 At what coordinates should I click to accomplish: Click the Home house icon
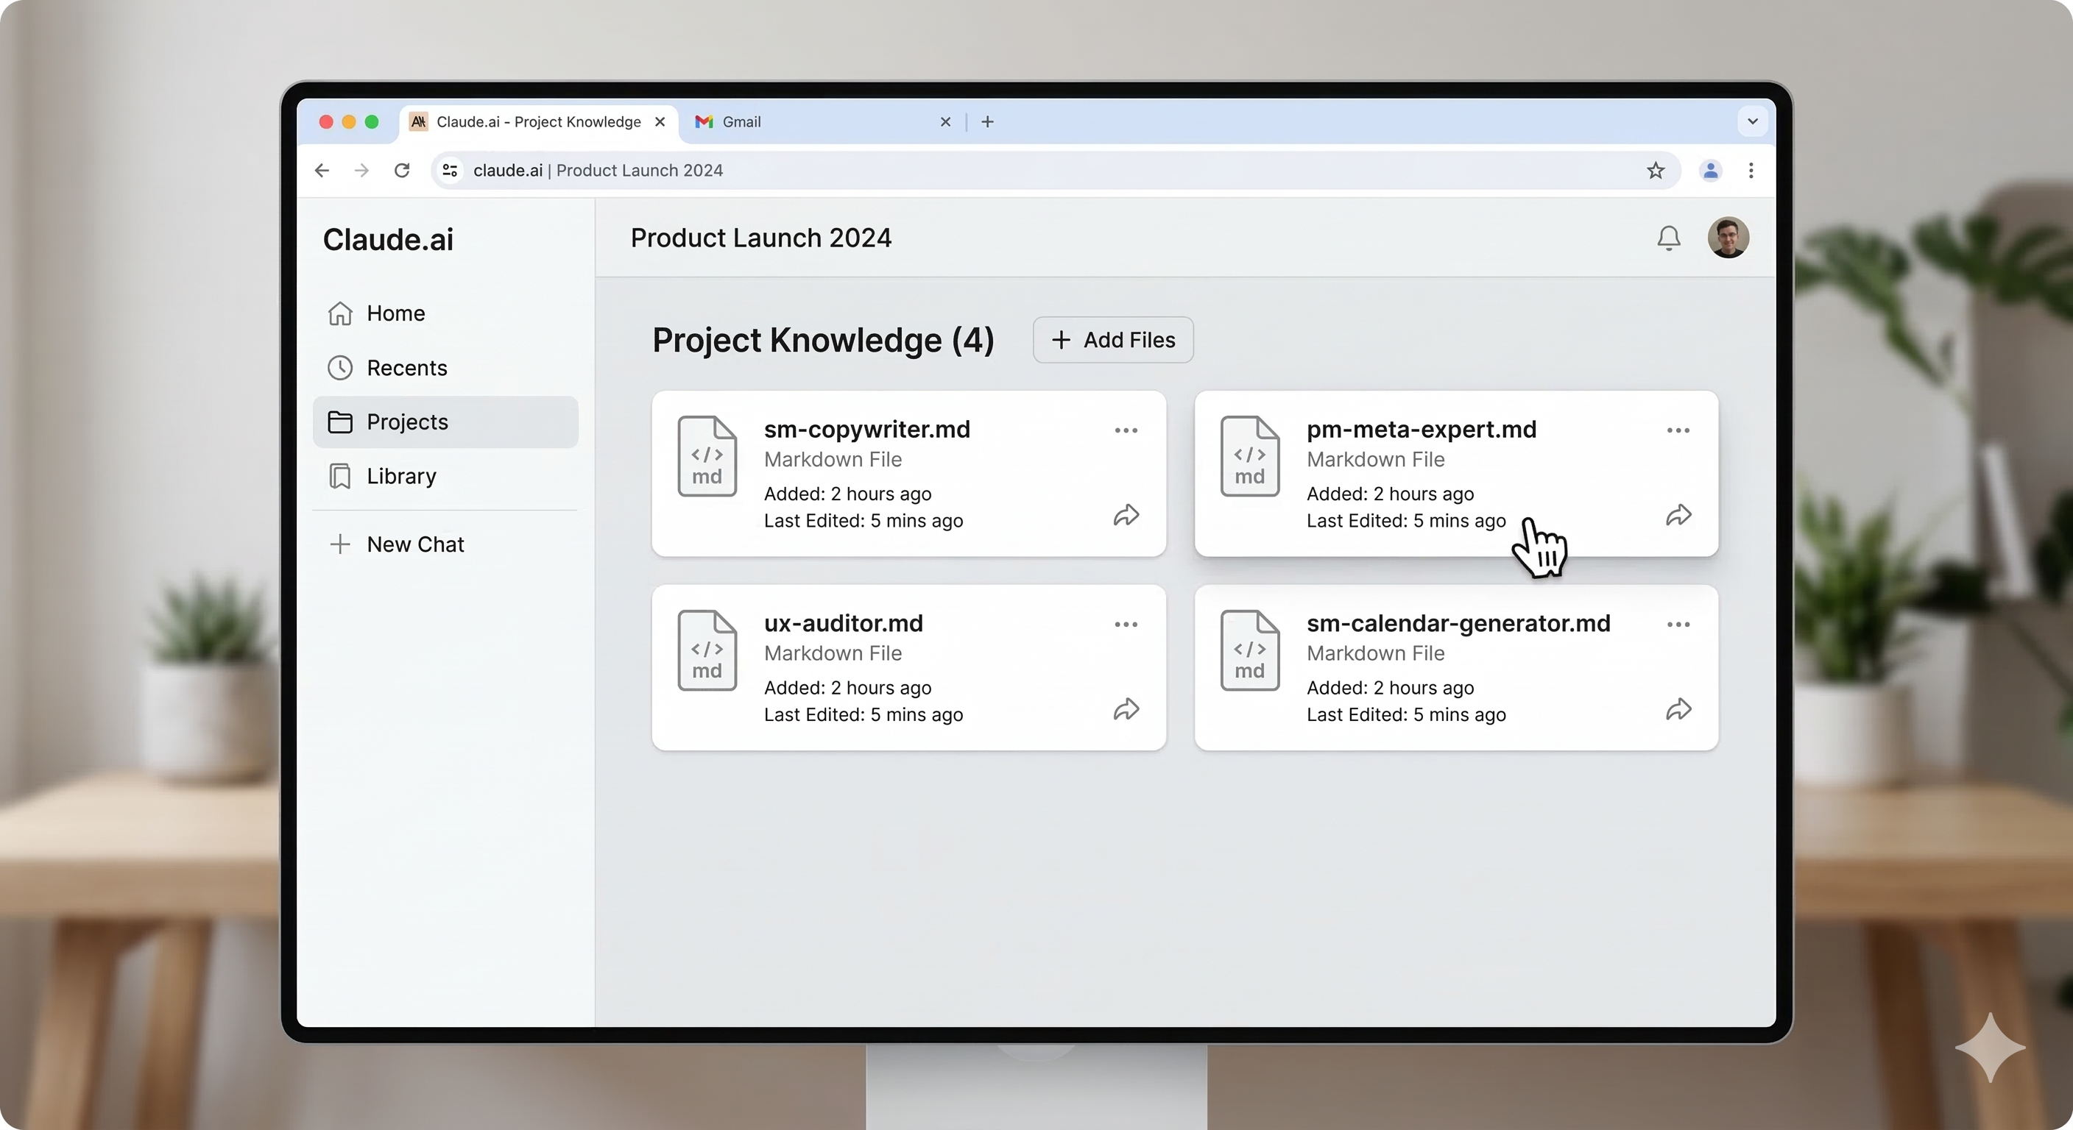pyautogui.click(x=339, y=313)
